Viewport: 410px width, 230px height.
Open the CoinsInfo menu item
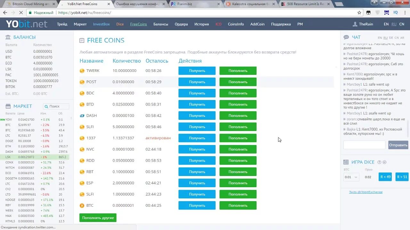tap(236, 24)
